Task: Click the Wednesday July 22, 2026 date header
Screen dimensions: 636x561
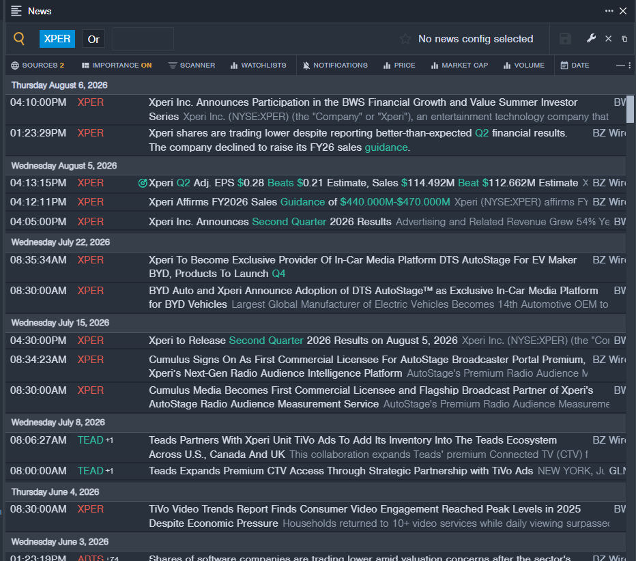Action: click(x=61, y=242)
